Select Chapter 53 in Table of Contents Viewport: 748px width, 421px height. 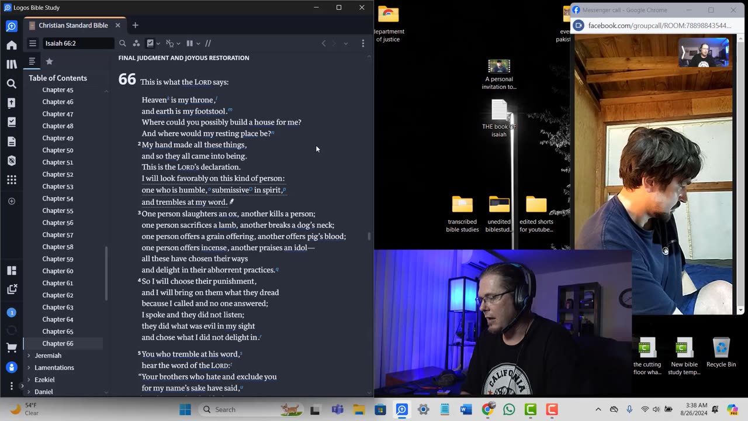coord(57,187)
